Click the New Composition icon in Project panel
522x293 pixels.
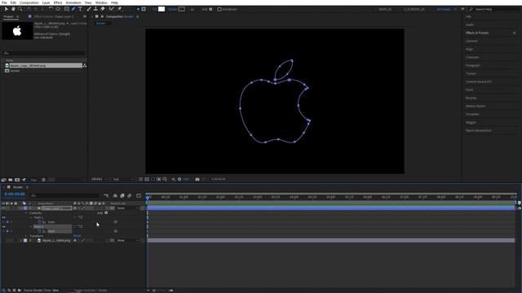[17, 180]
